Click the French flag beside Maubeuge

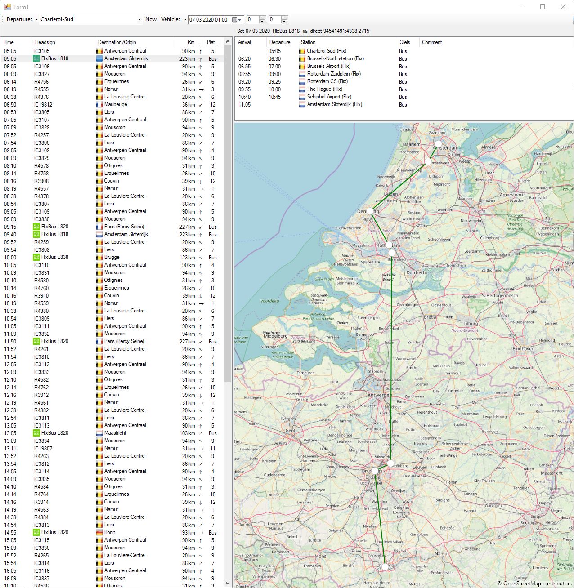[99, 105]
